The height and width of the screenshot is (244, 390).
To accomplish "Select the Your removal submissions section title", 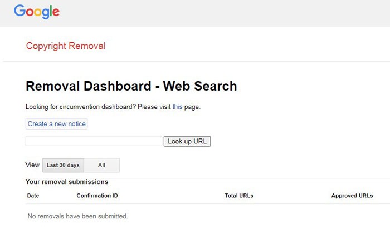I will pos(67,182).
